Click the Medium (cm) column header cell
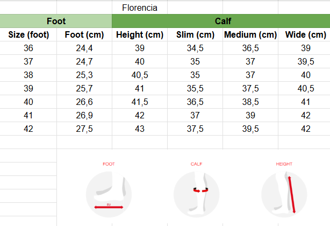The image size is (330, 226). point(250,35)
